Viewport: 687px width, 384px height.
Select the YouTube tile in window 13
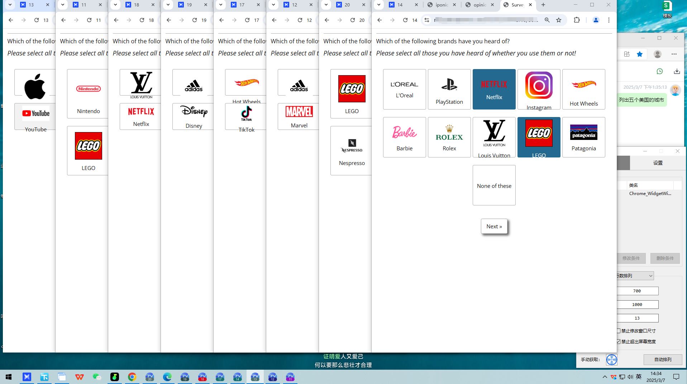tap(35, 117)
